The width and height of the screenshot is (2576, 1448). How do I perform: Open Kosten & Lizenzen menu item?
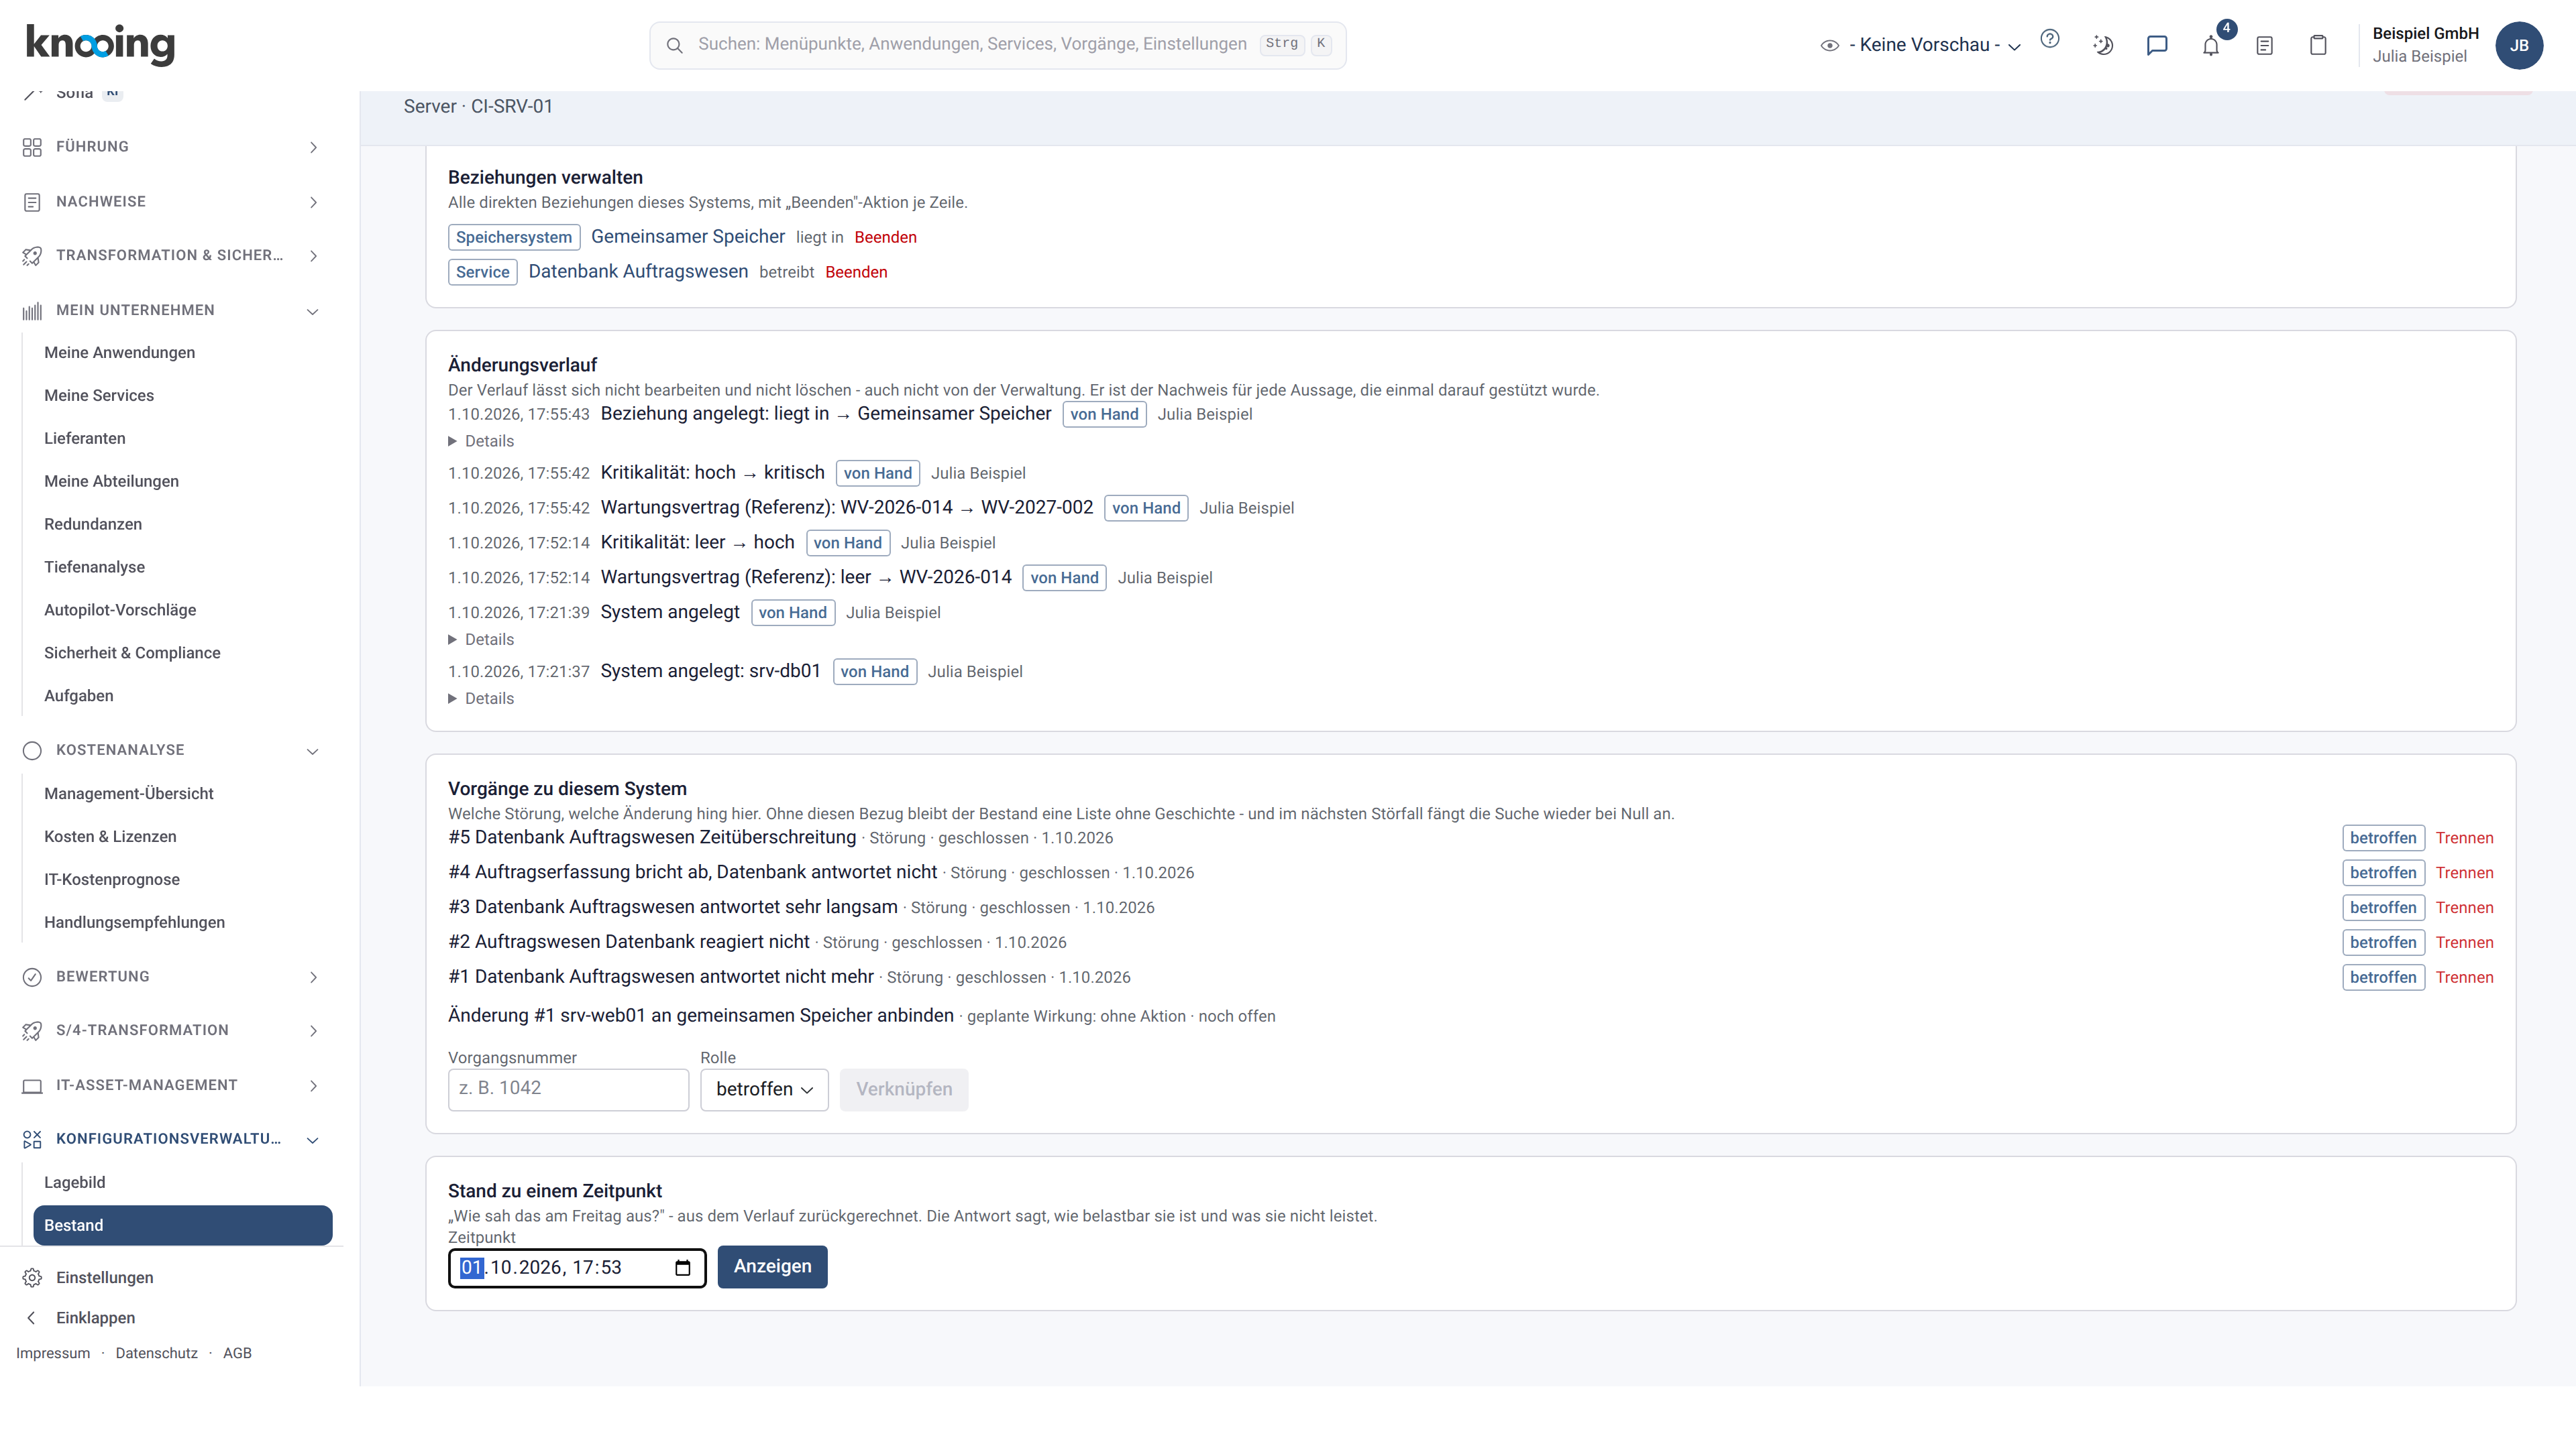(x=110, y=837)
